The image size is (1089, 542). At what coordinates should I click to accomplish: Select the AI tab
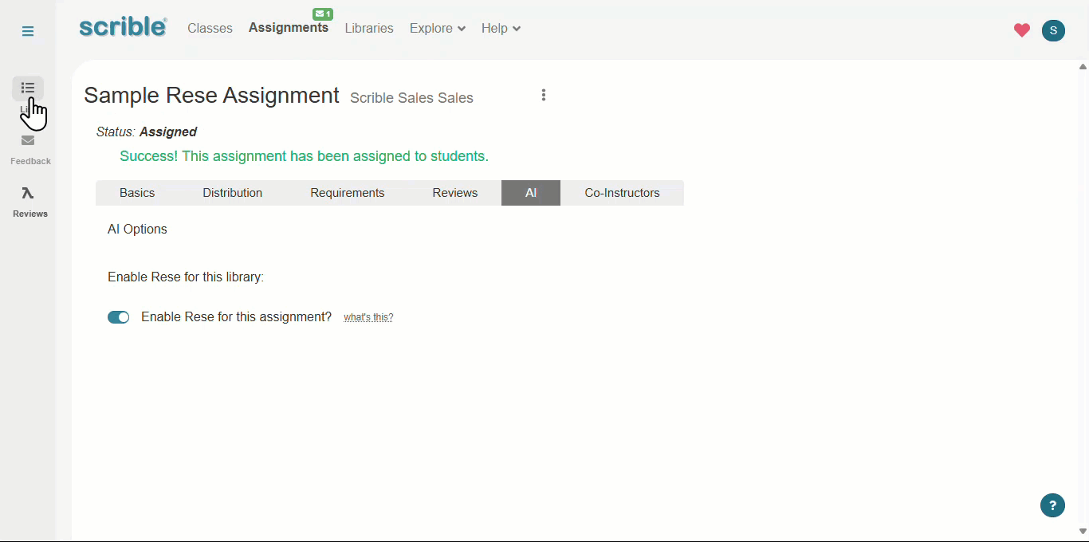click(531, 193)
